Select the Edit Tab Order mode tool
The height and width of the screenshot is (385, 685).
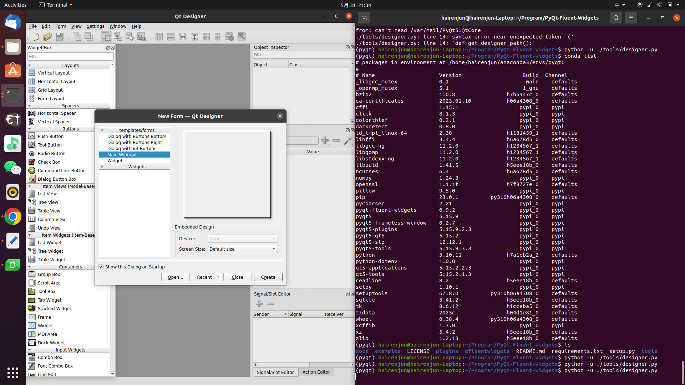[x=142, y=37]
